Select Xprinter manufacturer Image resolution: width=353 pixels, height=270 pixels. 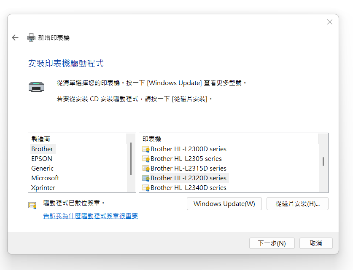tap(43, 188)
